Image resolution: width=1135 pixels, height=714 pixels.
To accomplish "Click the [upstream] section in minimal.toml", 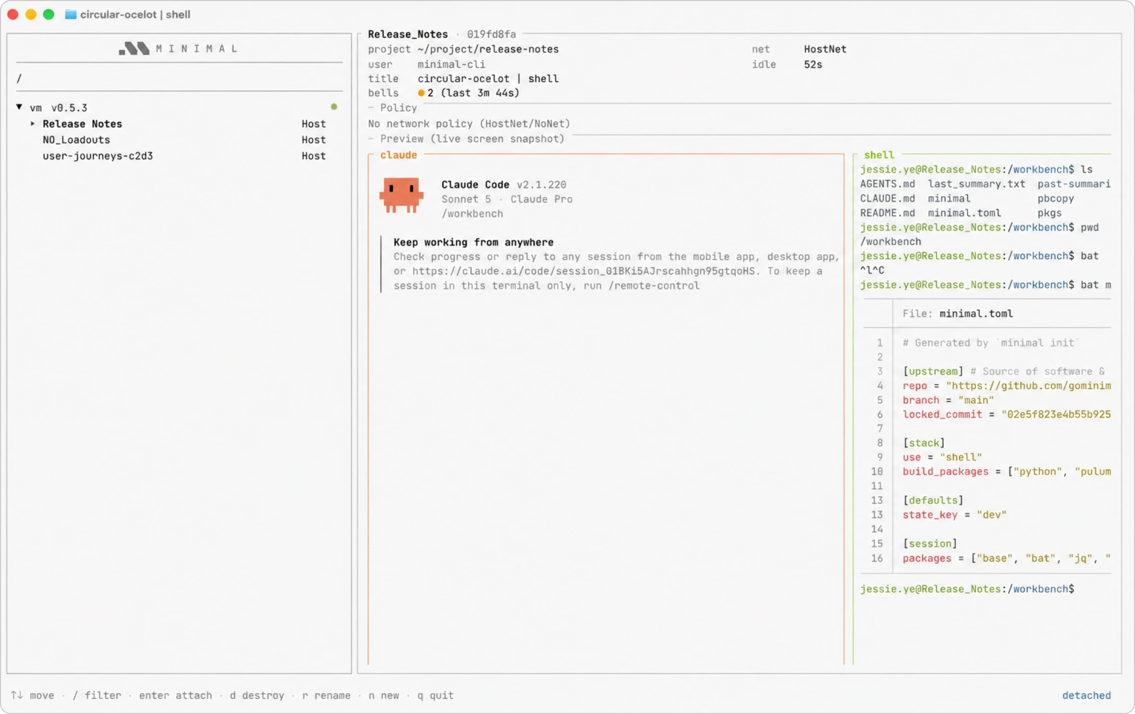I will 933,372.
